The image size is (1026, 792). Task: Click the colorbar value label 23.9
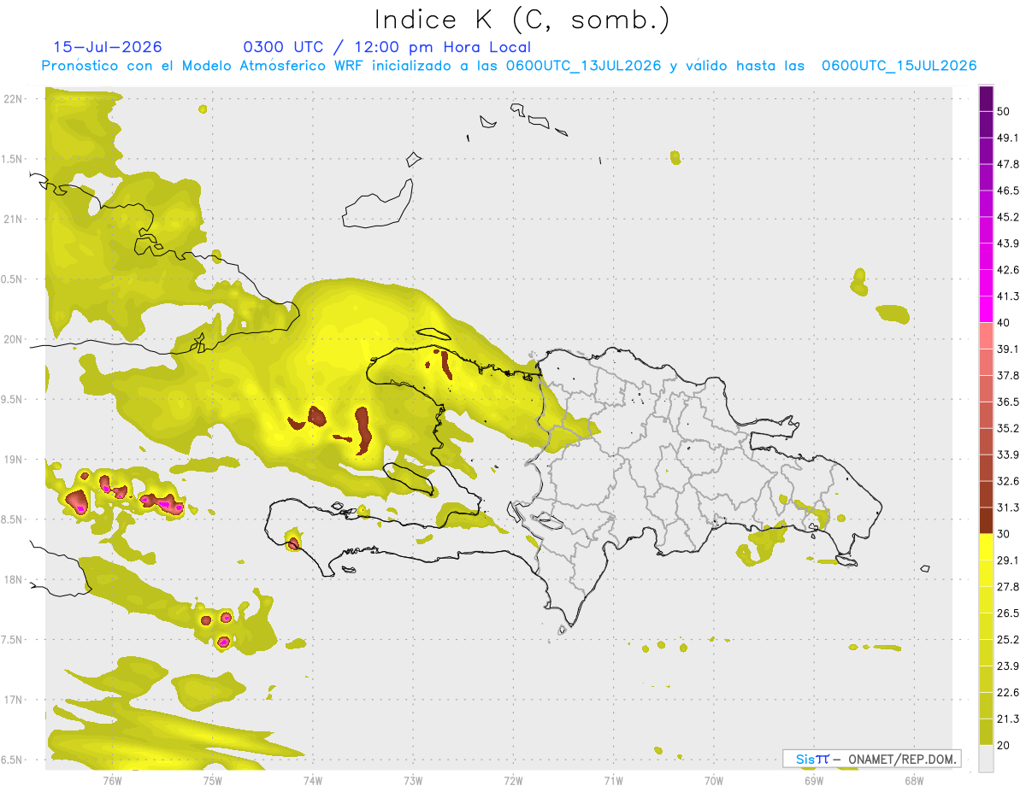coord(1008,666)
